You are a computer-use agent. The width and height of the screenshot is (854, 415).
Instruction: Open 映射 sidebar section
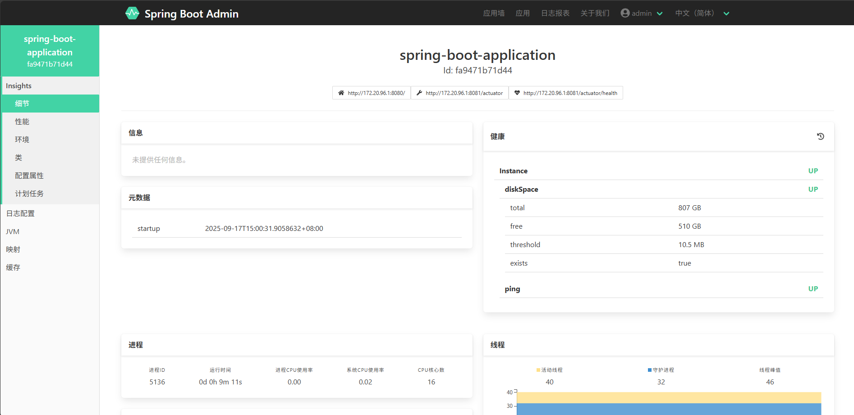coord(50,249)
